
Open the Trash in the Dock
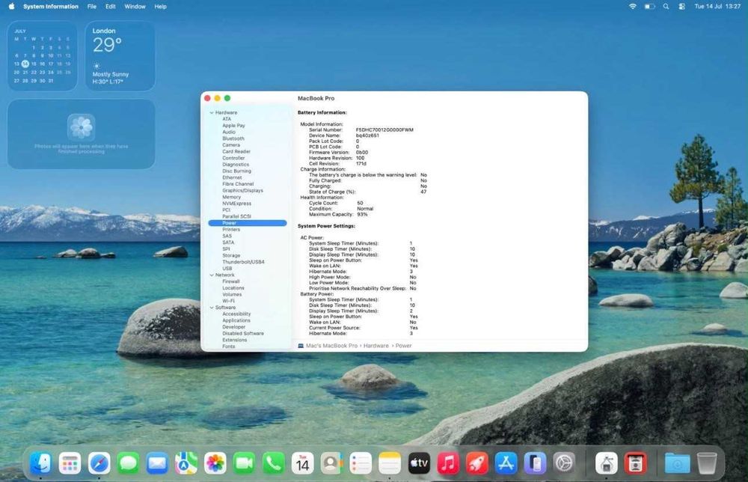point(707,463)
